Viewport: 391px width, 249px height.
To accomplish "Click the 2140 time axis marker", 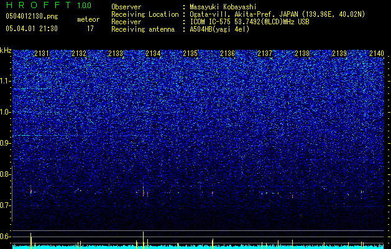I will coord(377,54).
